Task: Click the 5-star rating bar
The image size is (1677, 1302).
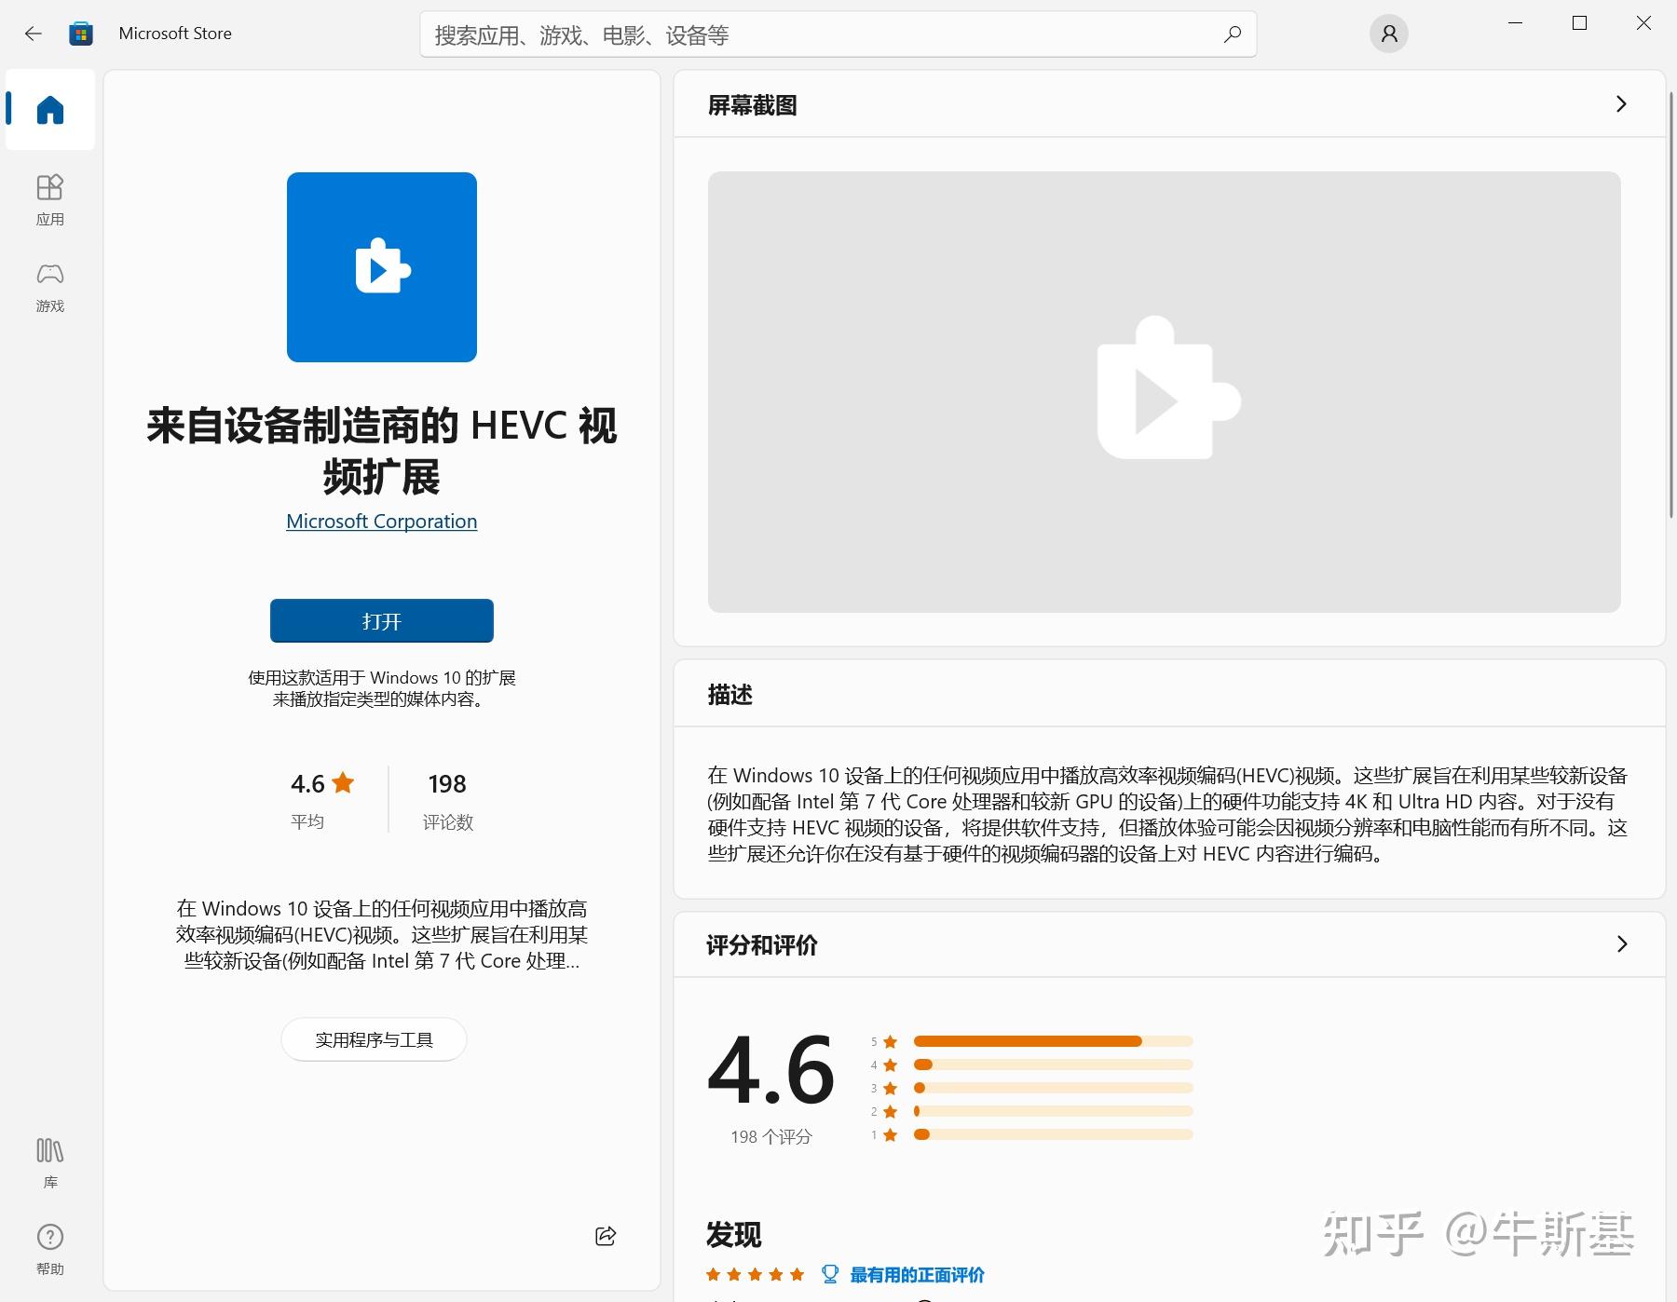Action: [1053, 1041]
